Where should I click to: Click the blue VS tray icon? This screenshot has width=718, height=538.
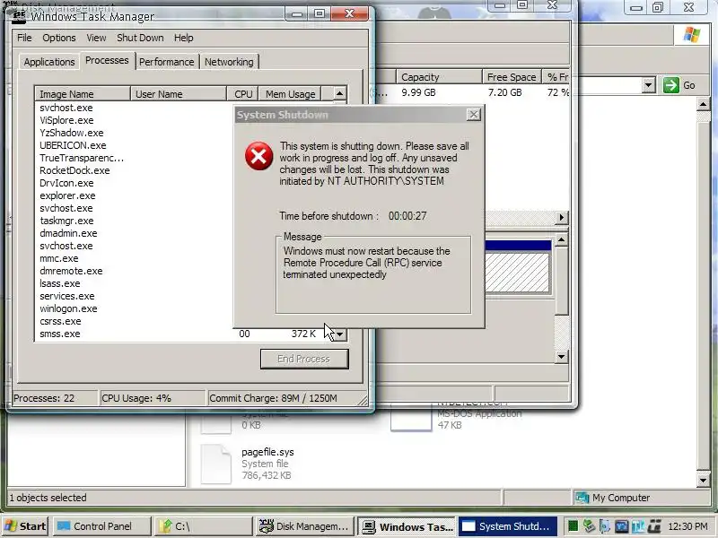621,526
